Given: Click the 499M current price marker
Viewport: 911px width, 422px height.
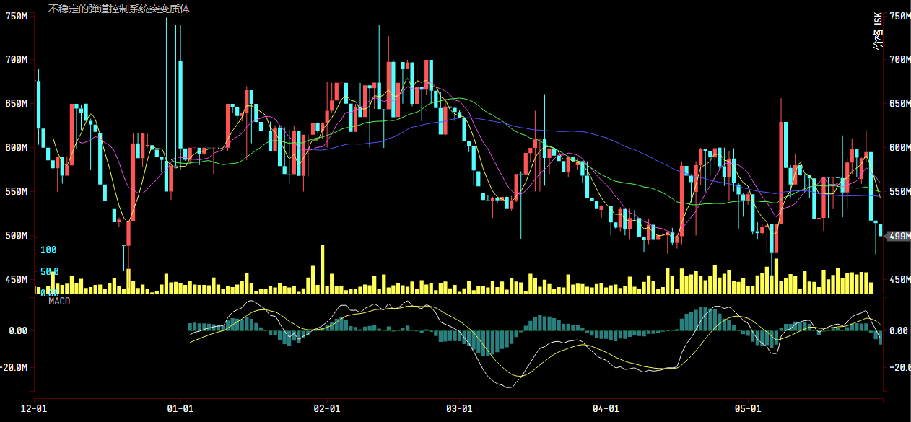Looking at the screenshot, I should tap(898, 236).
